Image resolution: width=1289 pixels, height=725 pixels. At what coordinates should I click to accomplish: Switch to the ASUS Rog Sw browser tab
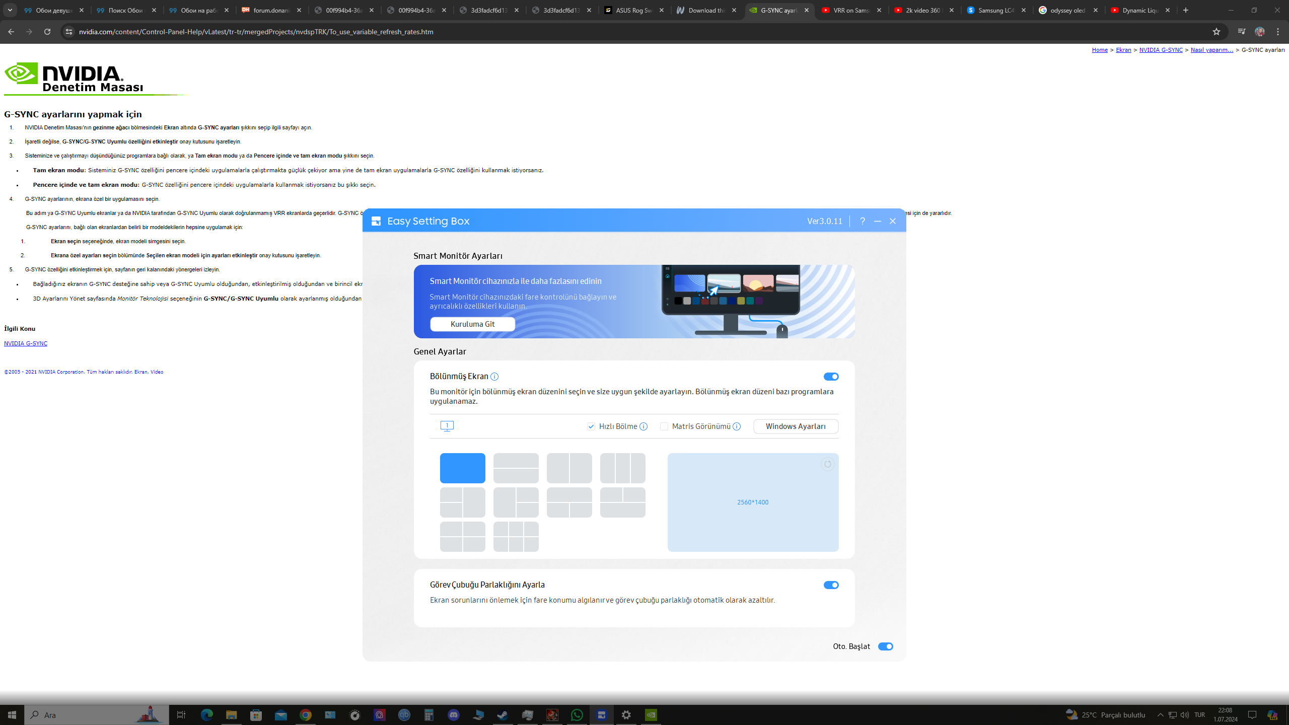click(634, 10)
